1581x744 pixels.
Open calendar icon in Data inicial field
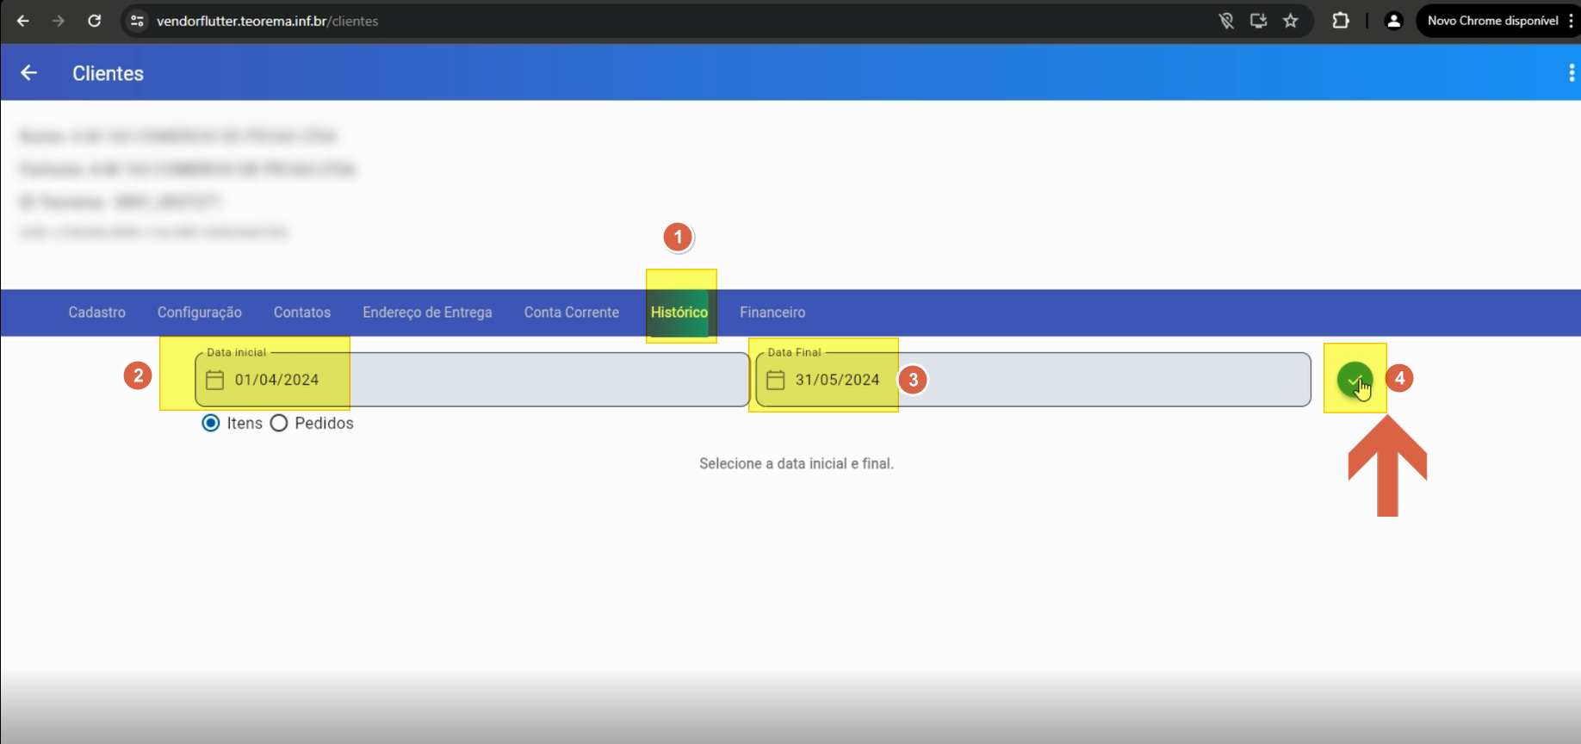point(214,380)
